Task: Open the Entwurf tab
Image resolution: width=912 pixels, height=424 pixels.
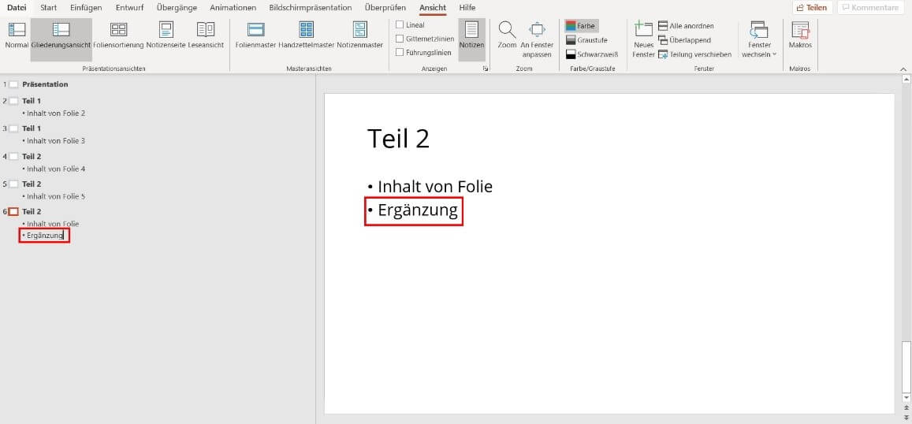Action: tap(130, 8)
